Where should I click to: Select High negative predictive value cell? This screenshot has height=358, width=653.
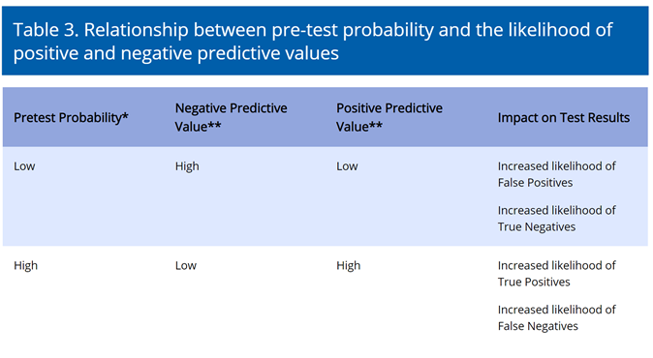click(187, 166)
